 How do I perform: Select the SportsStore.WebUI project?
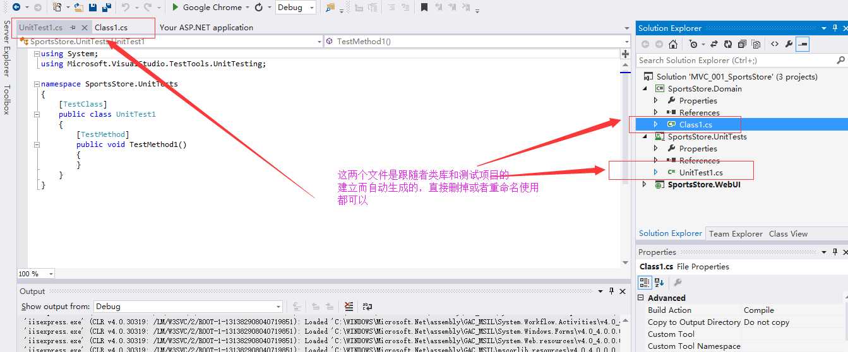704,185
